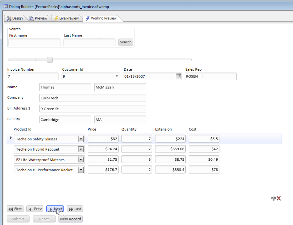The width and height of the screenshot is (293, 225).
Task: Go to Prev record
Action: (35, 209)
